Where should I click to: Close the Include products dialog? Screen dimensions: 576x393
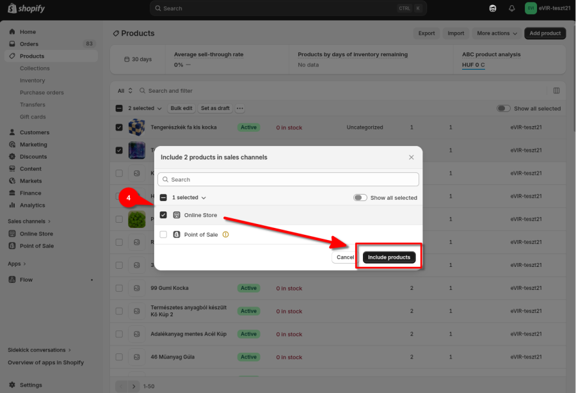tap(411, 157)
